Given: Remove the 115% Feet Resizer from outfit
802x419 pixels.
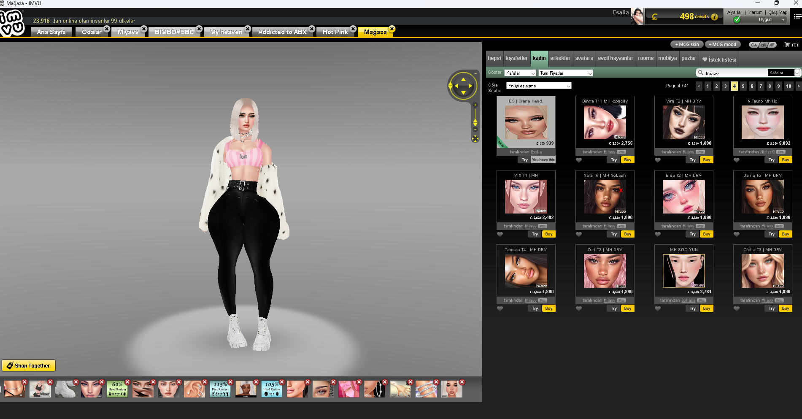Looking at the screenshot, I should 230,382.
